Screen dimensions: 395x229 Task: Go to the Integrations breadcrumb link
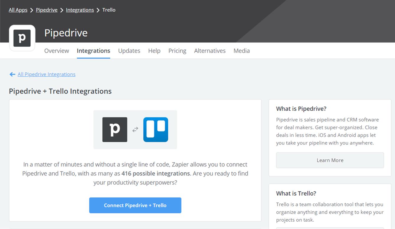(80, 10)
